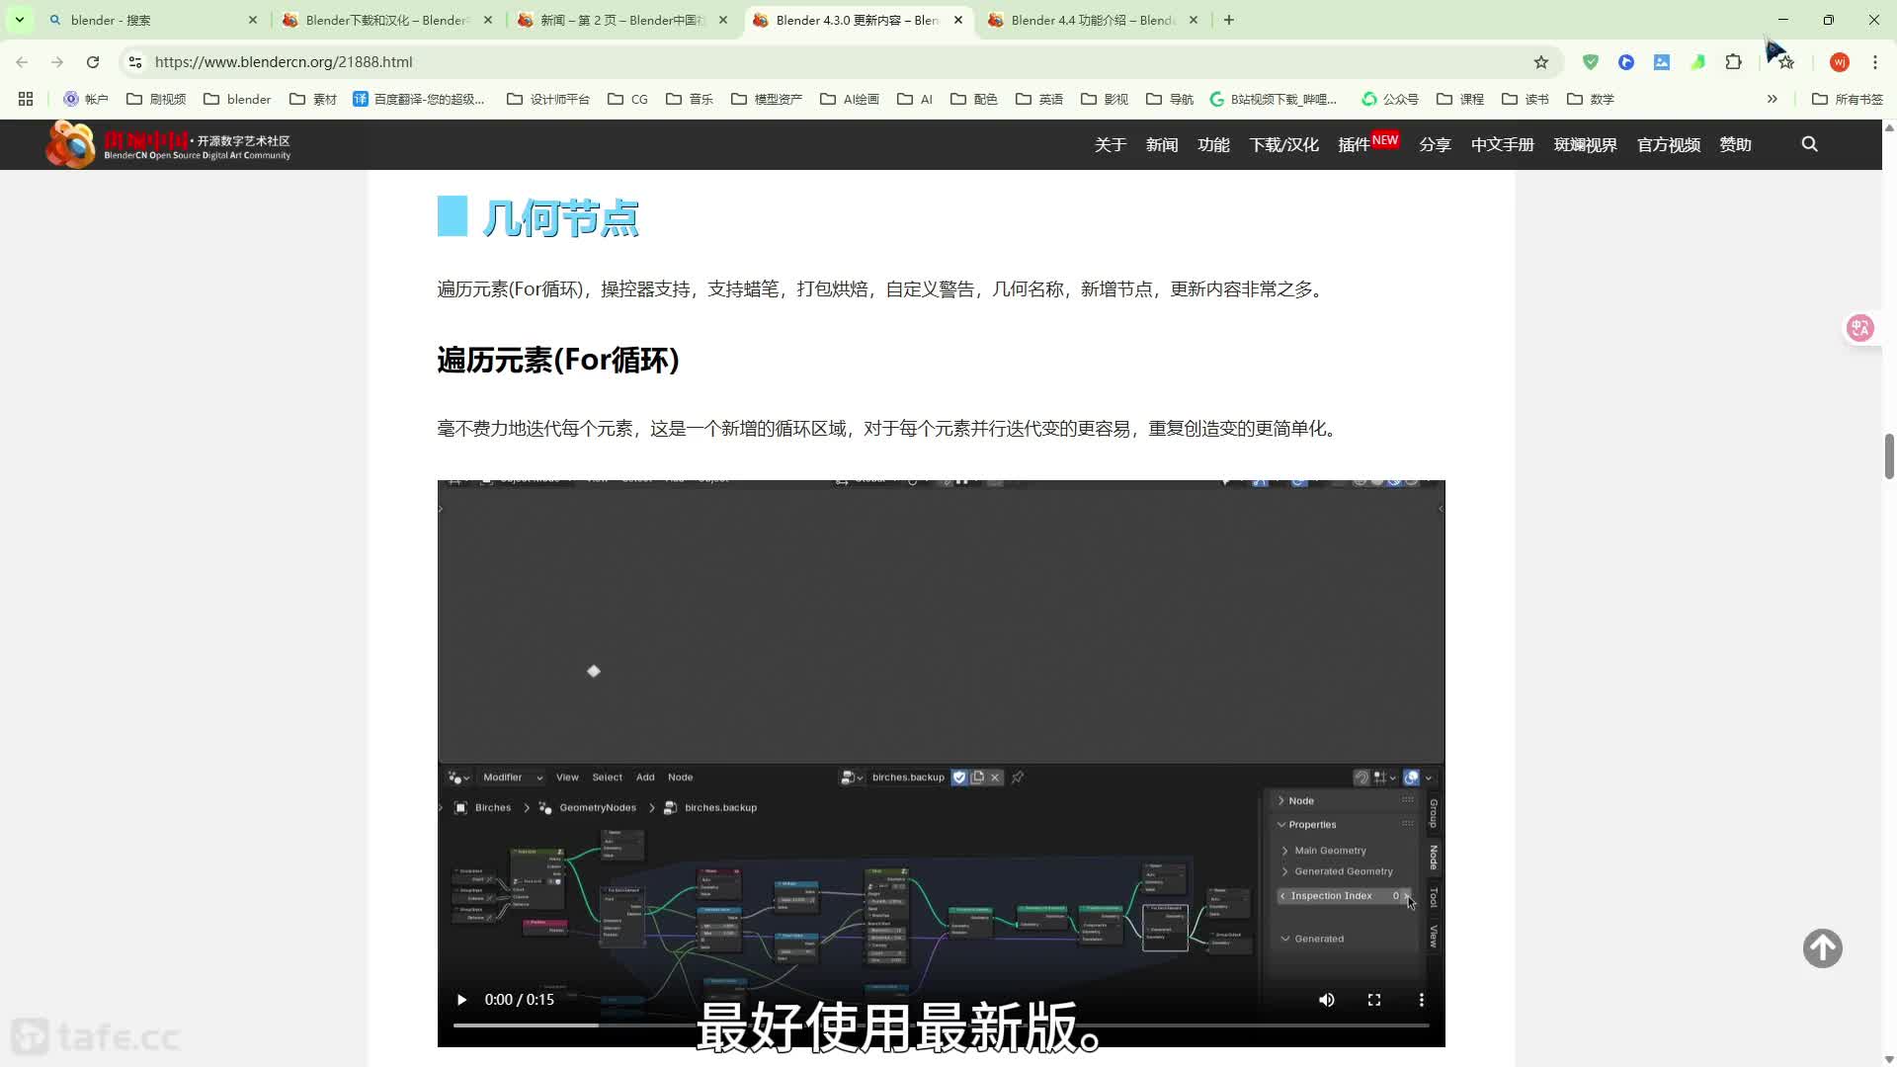This screenshot has width=1897, height=1067.
Task: Click the browser back arrow
Action: [22, 61]
